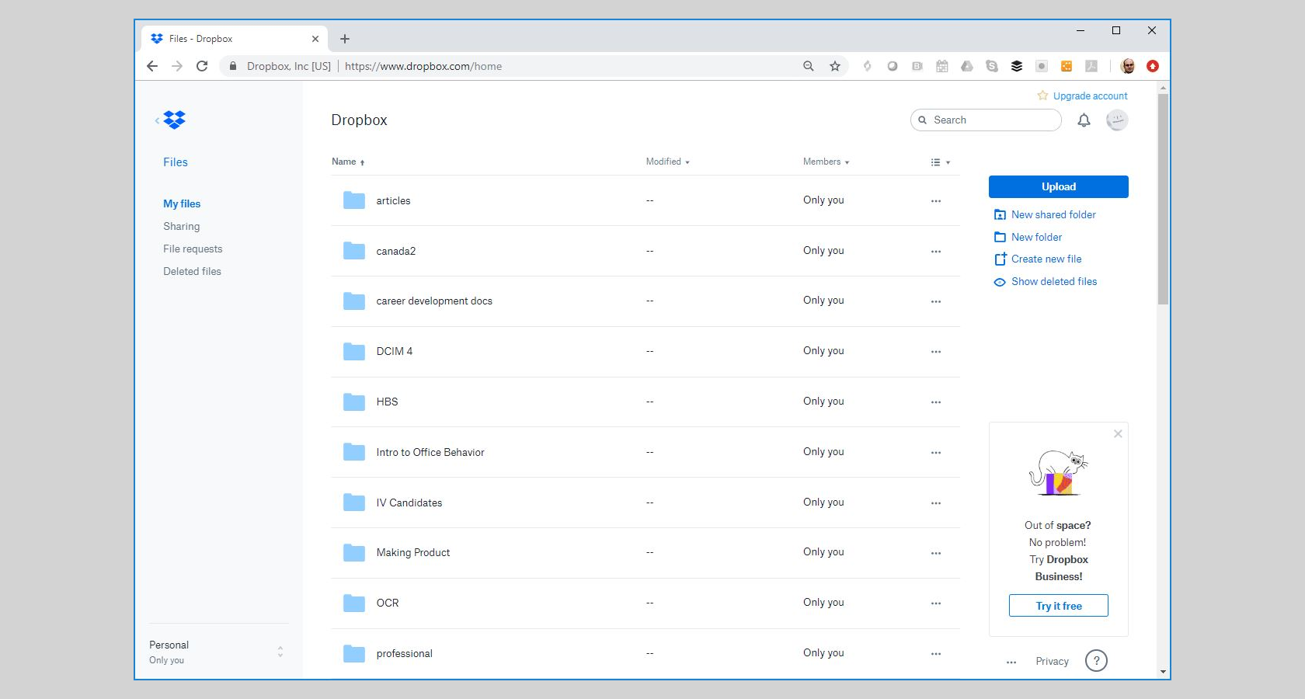Bookmark this page with the star icon
Viewport: 1305px width, 699px height.
835,66
